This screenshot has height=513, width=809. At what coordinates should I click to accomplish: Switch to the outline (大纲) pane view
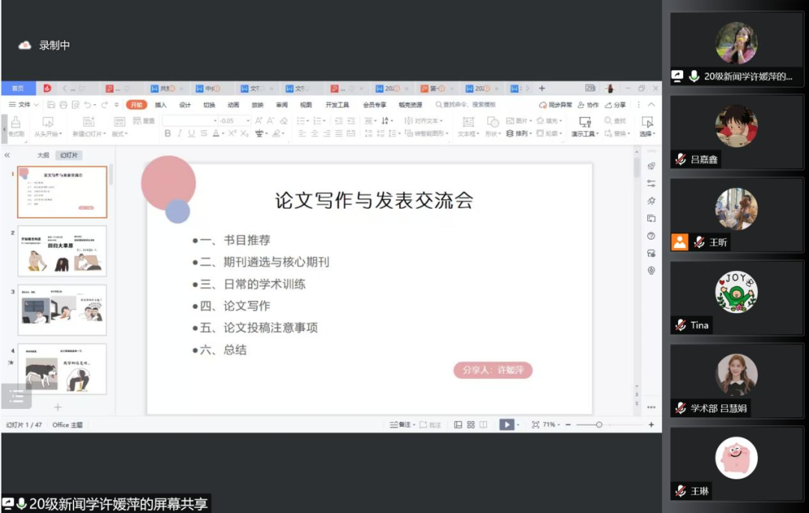pos(43,155)
